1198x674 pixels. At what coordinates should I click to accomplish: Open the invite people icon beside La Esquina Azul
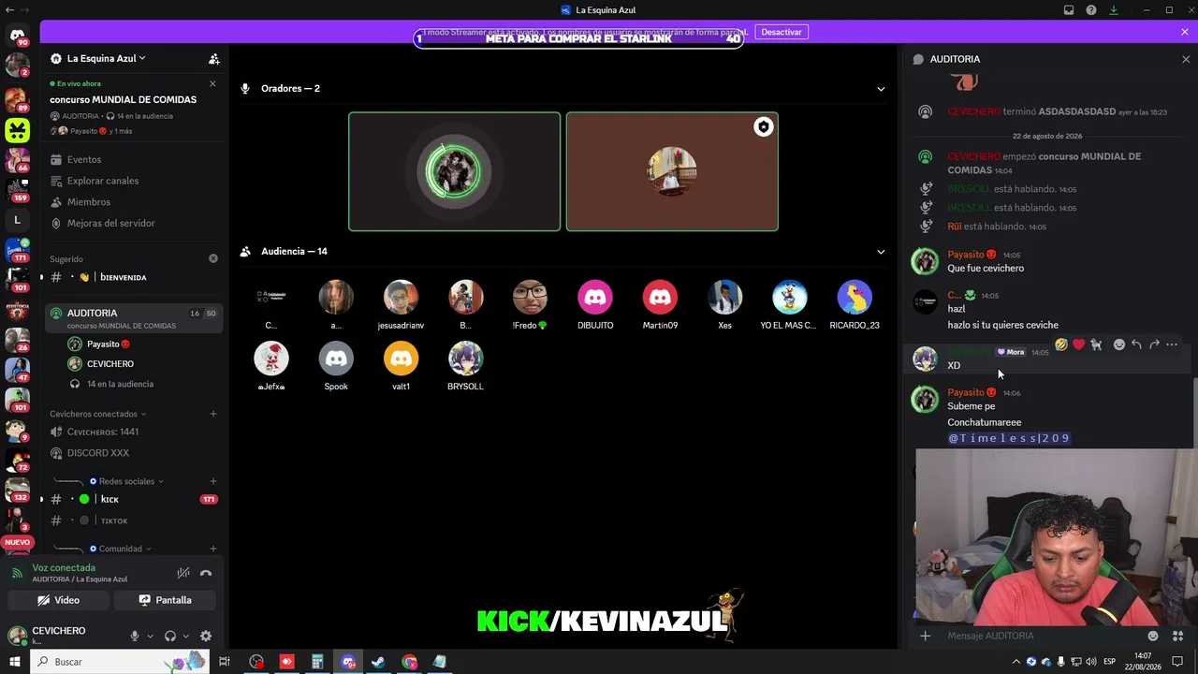(x=214, y=59)
